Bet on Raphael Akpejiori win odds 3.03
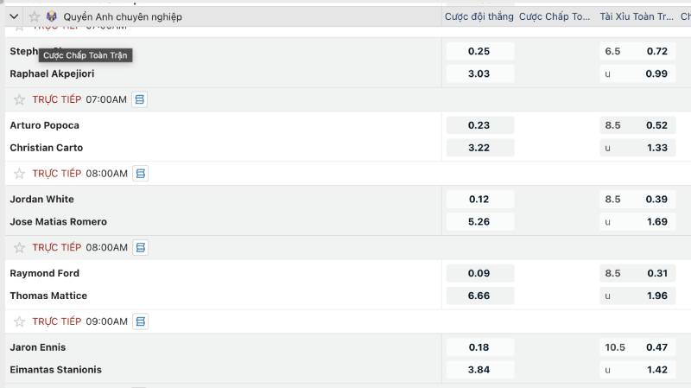Screen dimensions: 691x388 (479, 73)
